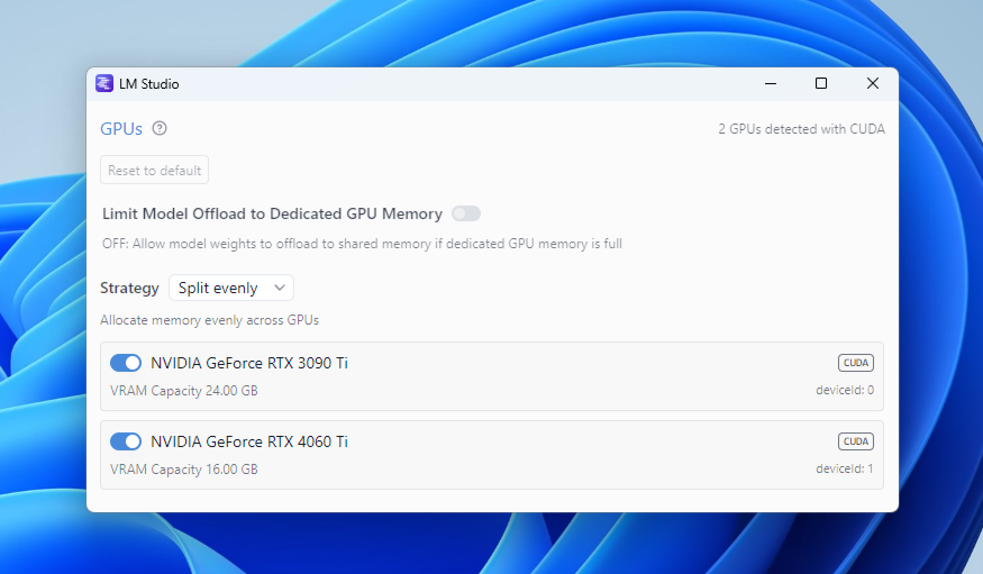Minimize the LM Studio window
Screen dimensions: 983x574
tap(771, 84)
